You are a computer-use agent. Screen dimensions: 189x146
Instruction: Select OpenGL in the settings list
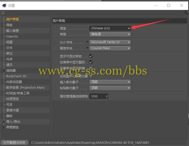[12, 37]
